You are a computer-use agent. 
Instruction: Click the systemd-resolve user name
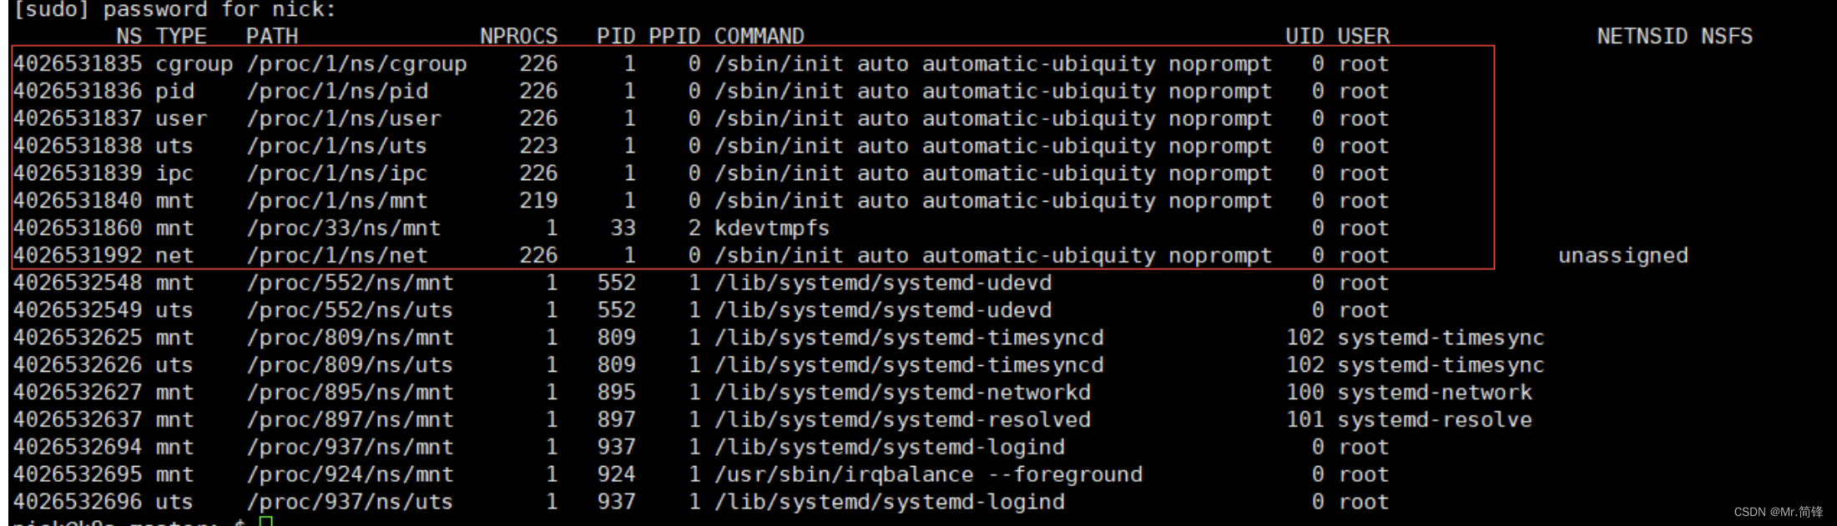(x=1434, y=419)
